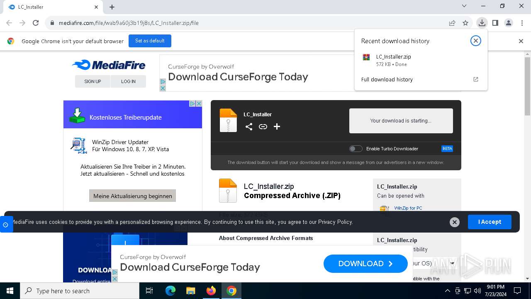Click About Compressed Archive Formats text
This screenshot has height=299, width=531.
tap(266, 238)
